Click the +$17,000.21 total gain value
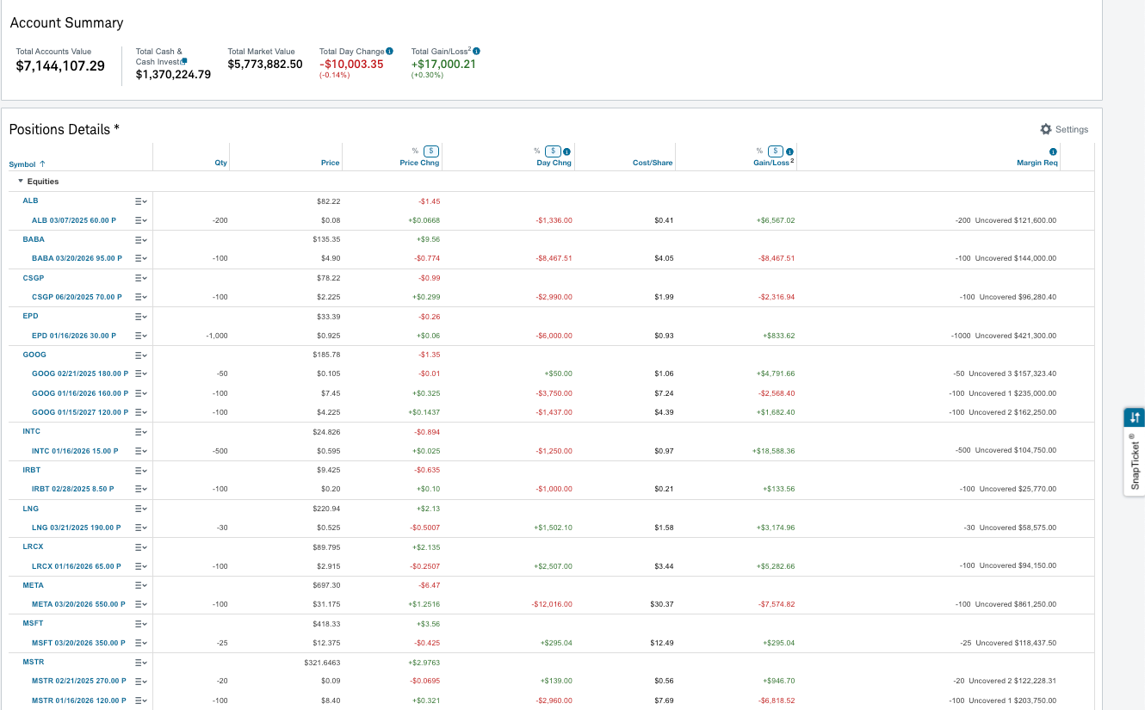This screenshot has width=1145, height=710. coord(443,65)
